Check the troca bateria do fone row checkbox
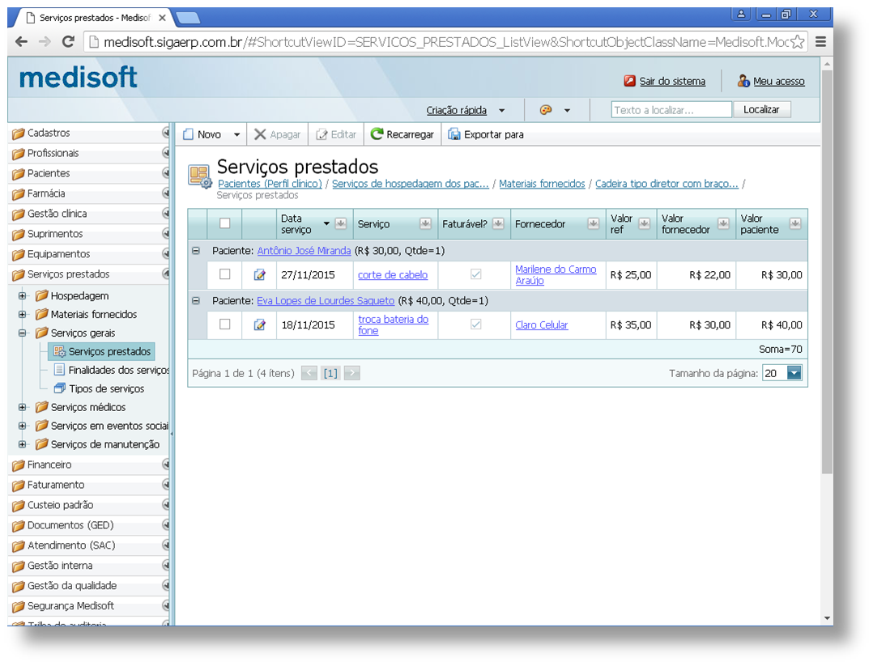Image resolution: width=873 pixels, height=666 pixels. [x=225, y=324]
